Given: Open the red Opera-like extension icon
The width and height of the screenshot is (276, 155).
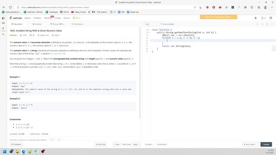Looking at the screenshot, I should click(x=214, y=7).
